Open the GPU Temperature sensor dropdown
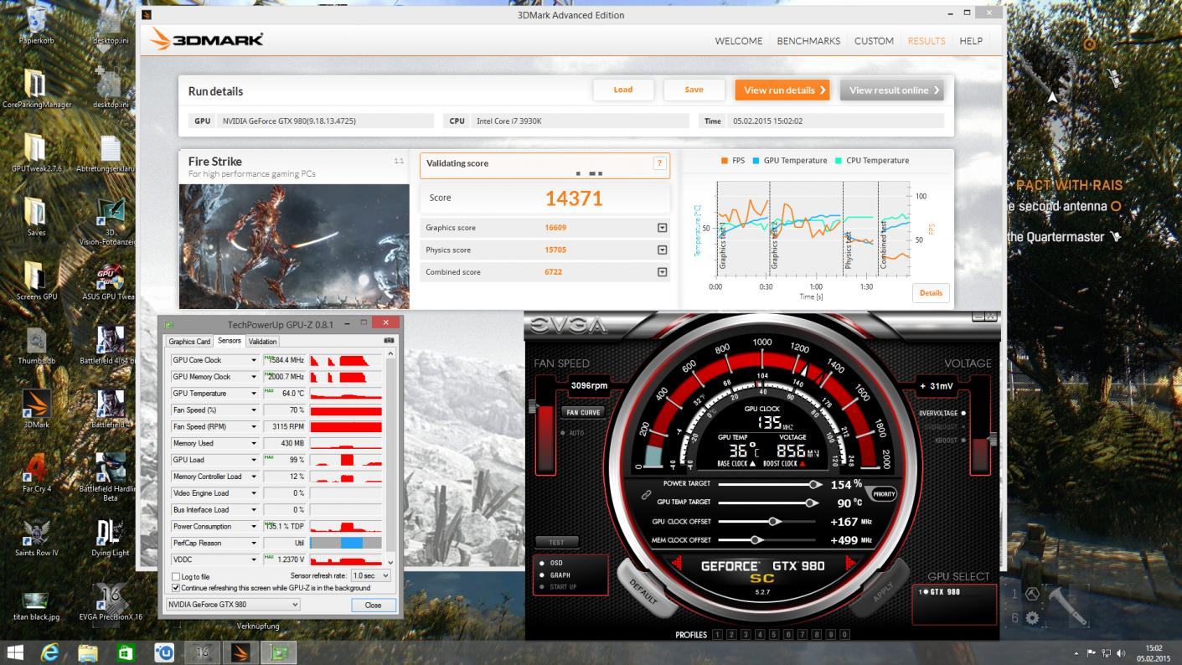 coord(254,394)
